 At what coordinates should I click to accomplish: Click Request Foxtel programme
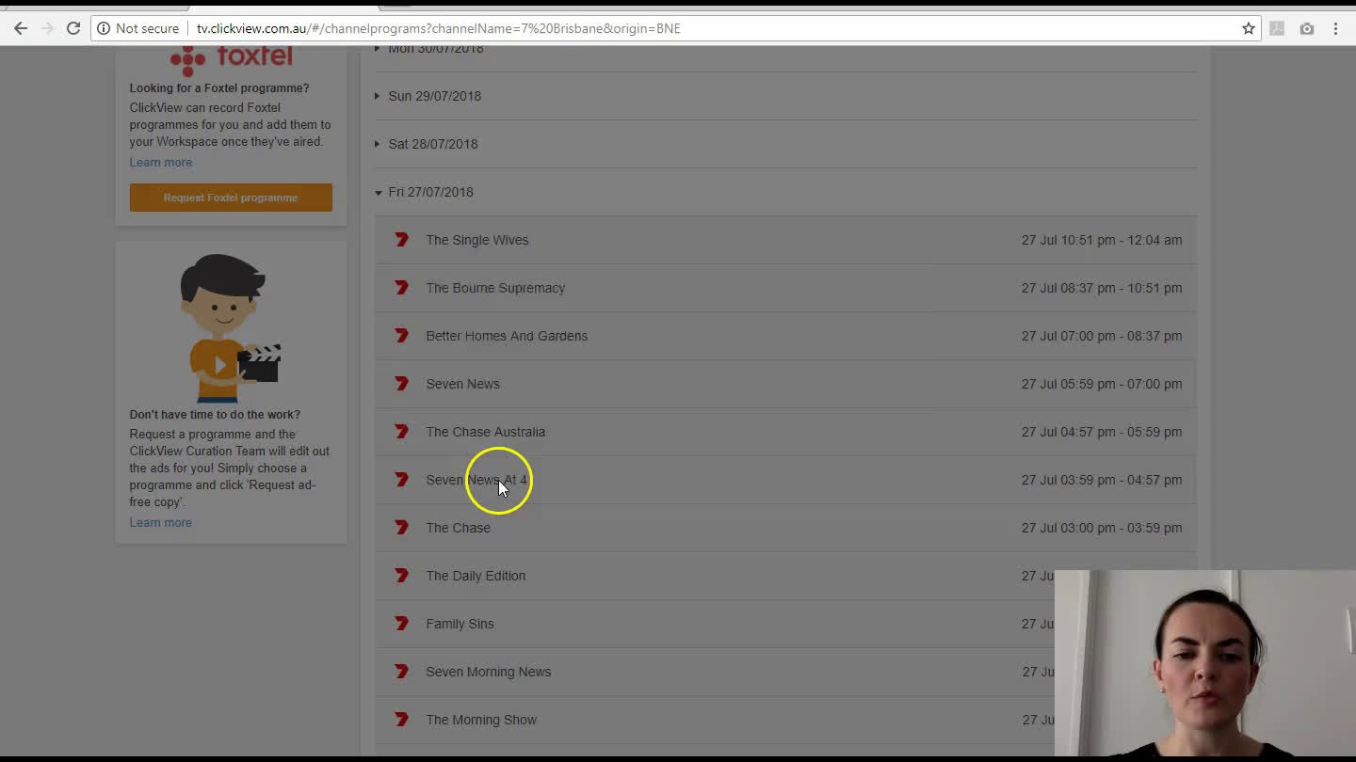point(231,198)
